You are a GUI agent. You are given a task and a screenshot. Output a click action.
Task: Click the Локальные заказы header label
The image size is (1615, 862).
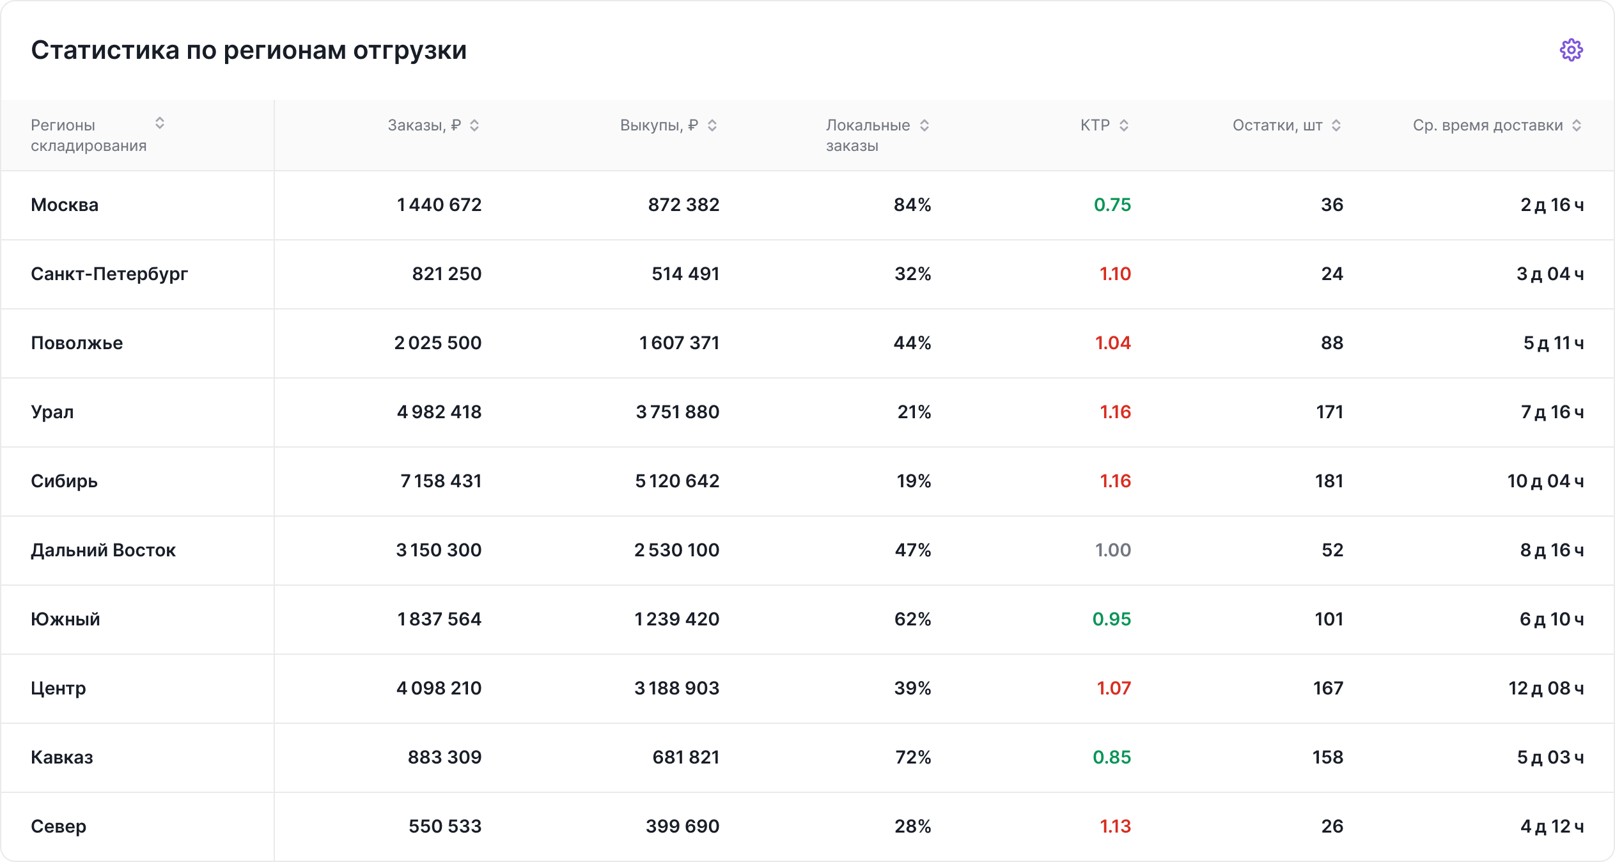(x=868, y=136)
